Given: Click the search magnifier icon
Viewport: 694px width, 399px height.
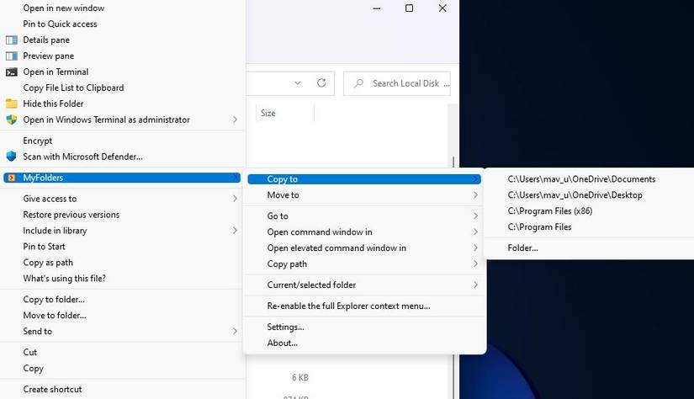Looking at the screenshot, I should (359, 82).
